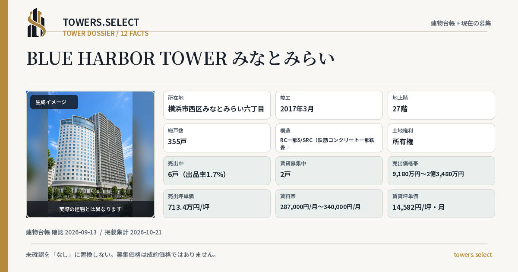
Task: Select the 賃料帯 card 287,000円/月〜340,000円/月
Action: pyautogui.click(x=329, y=203)
